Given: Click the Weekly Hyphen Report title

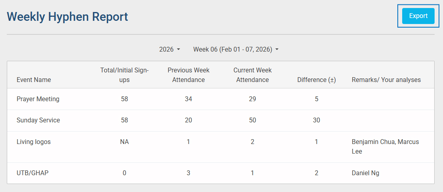Looking at the screenshot, I should (x=68, y=16).
